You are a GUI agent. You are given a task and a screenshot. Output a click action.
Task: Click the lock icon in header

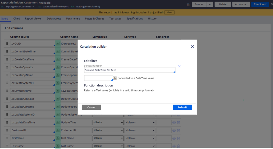[188, 4]
